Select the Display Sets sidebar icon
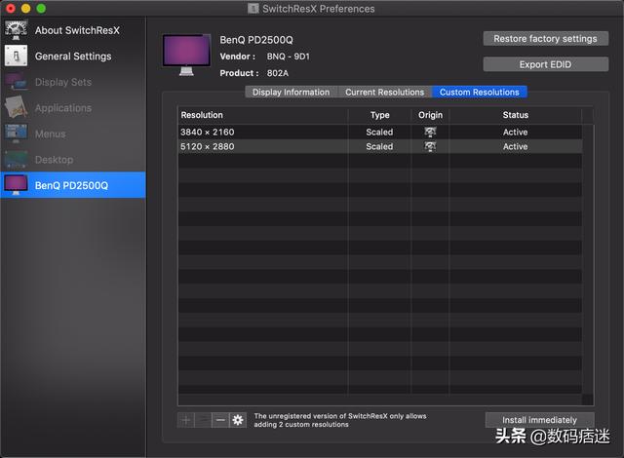The height and width of the screenshot is (458, 624). point(16,82)
